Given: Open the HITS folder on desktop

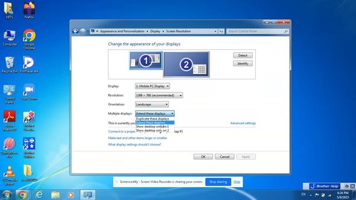Looking at the screenshot, I should point(9,10).
